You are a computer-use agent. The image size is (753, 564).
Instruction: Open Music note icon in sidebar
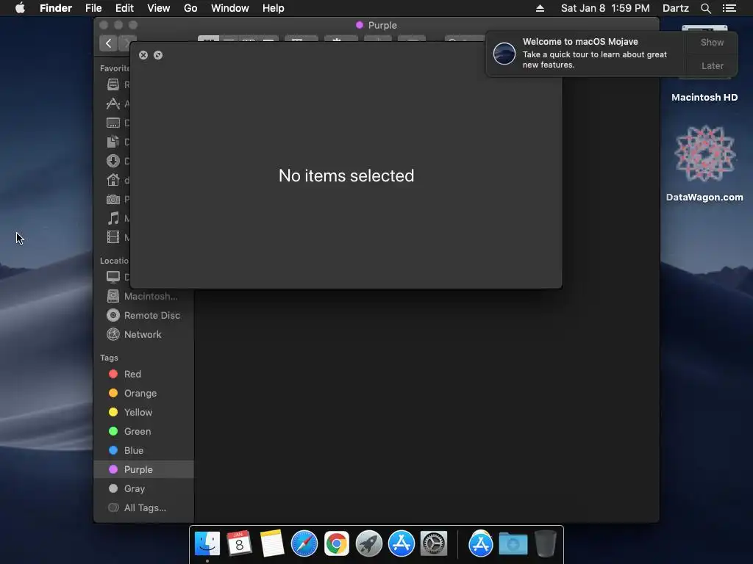coord(113,218)
